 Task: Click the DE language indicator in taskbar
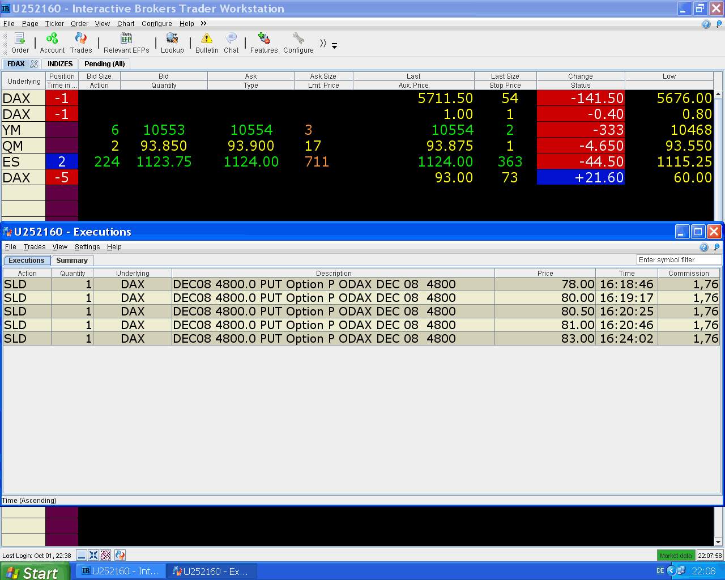pos(660,571)
